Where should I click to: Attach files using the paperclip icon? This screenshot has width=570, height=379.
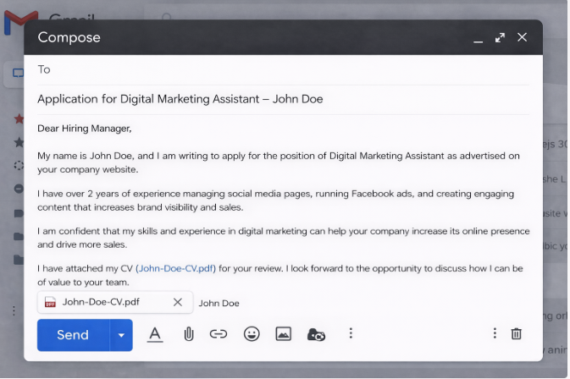[x=188, y=334]
